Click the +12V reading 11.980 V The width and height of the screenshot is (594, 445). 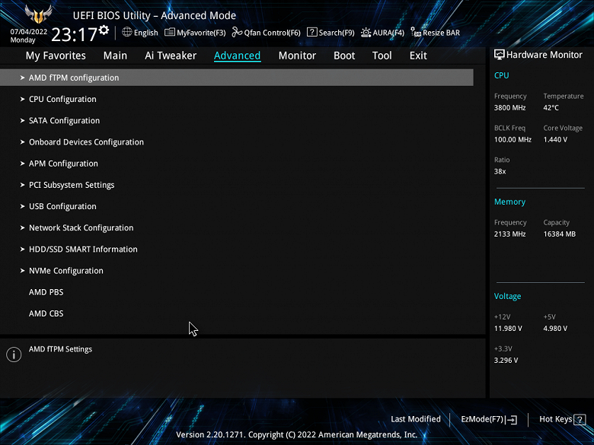(508, 329)
